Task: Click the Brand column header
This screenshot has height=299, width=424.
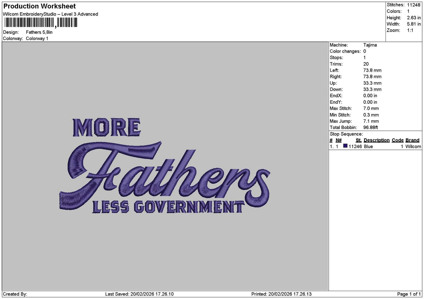Action: 412,140
